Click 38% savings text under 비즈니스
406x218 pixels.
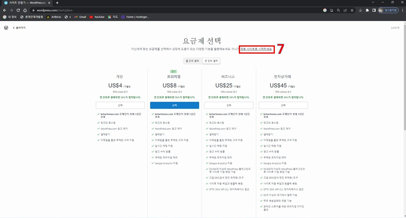click(x=229, y=97)
